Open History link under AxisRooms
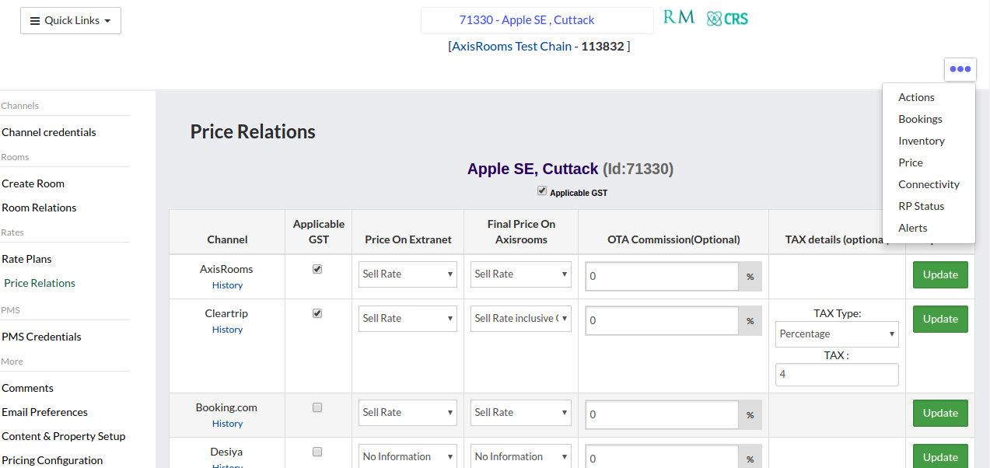 pos(227,285)
